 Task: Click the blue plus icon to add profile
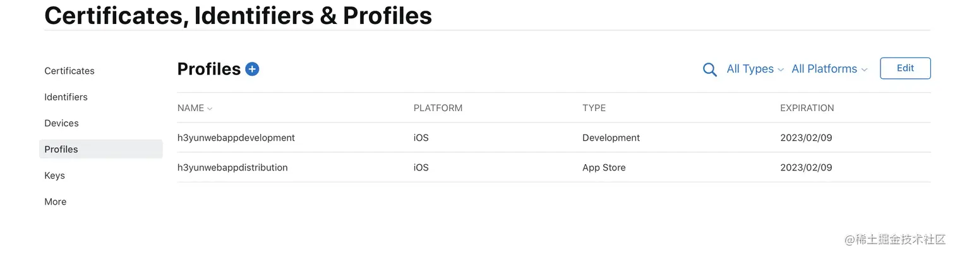click(252, 69)
